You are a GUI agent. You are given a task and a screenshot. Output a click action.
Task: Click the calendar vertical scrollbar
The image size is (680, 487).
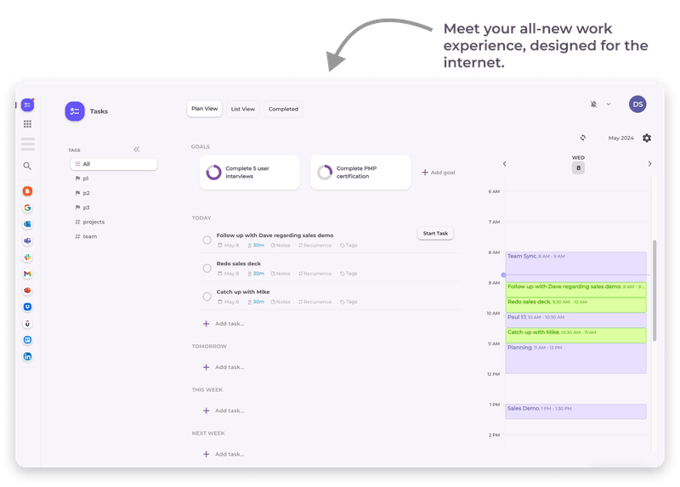tap(654, 291)
